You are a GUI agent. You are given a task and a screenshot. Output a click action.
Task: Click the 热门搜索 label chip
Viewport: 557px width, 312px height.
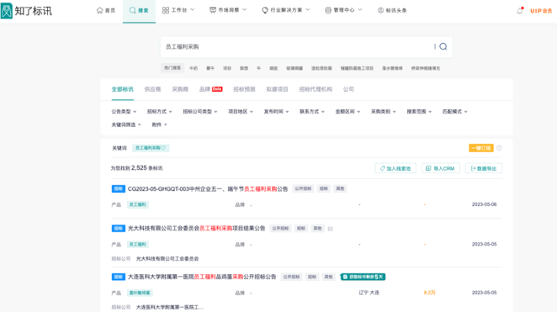tap(172, 68)
